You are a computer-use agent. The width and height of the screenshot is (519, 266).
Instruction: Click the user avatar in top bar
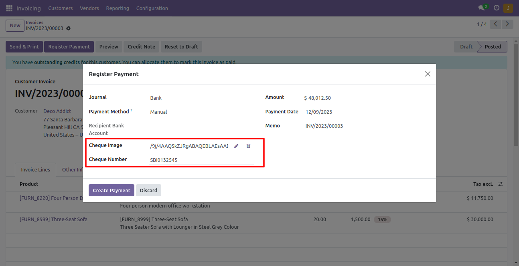[x=508, y=8]
